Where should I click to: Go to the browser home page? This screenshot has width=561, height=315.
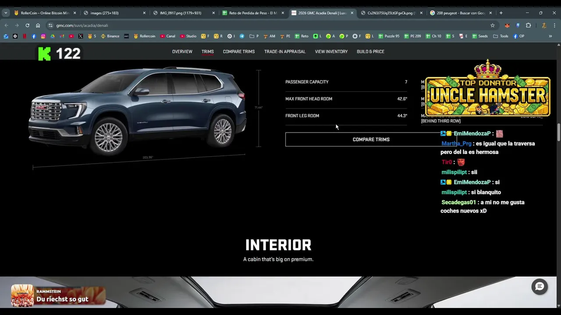pos(38,25)
